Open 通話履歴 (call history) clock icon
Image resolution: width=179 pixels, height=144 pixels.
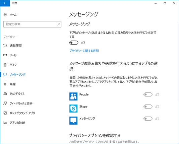(x=5, y=46)
